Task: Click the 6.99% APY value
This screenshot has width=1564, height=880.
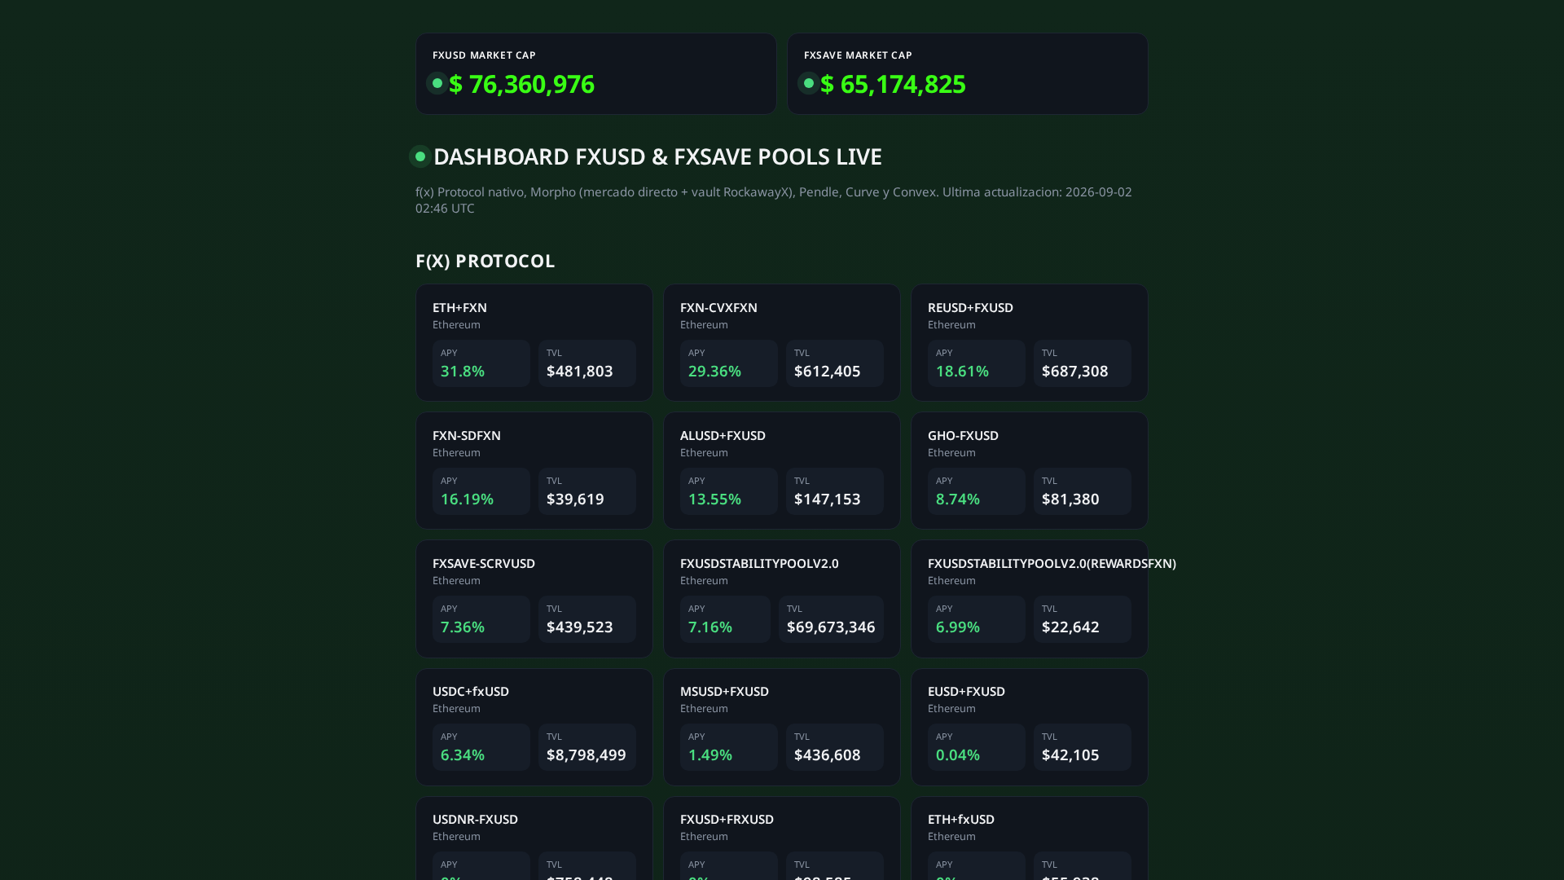Action: tap(958, 627)
